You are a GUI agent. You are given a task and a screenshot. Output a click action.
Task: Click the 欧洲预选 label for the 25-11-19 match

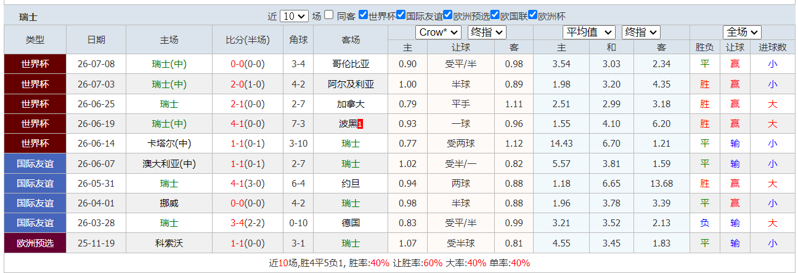pyautogui.click(x=35, y=243)
